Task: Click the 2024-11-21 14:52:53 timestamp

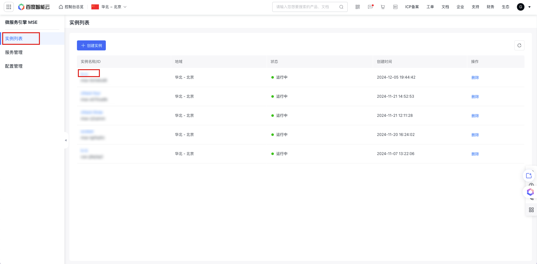Action: (x=395, y=96)
